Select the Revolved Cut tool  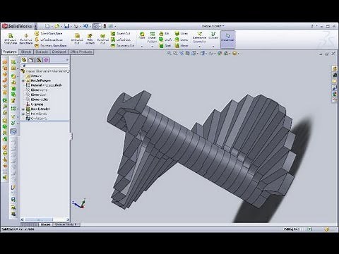pos(102,39)
